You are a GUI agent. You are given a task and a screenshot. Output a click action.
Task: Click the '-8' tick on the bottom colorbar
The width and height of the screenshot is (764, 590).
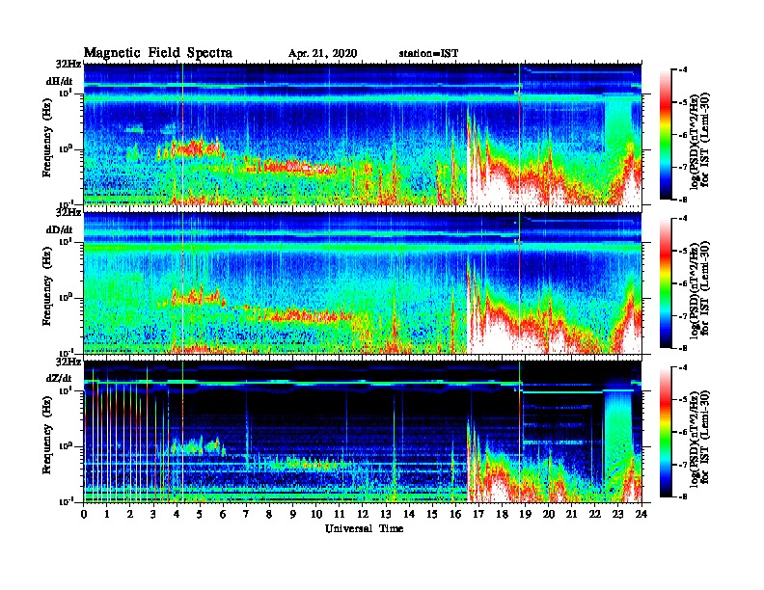point(684,496)
